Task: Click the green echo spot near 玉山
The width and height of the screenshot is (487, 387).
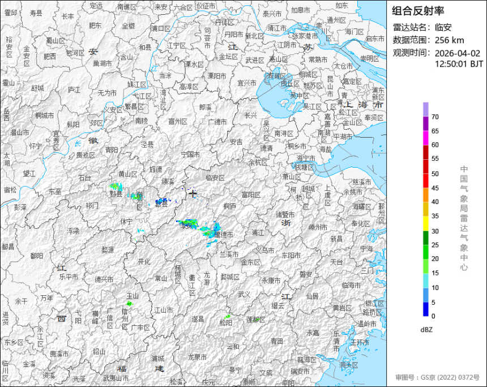Action: (129, 304)
